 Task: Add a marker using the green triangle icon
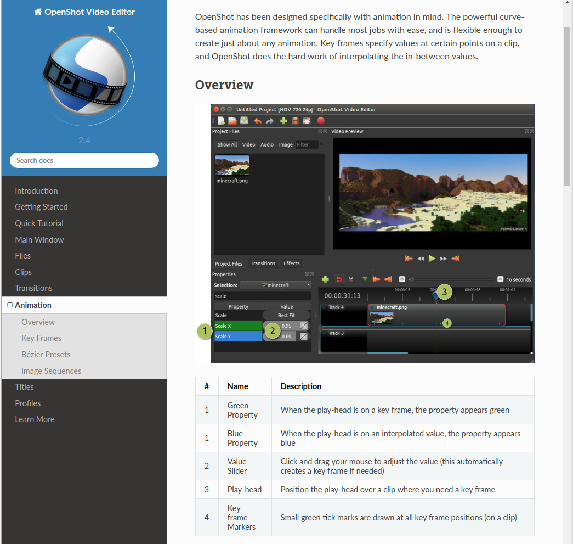coord(365,279)
